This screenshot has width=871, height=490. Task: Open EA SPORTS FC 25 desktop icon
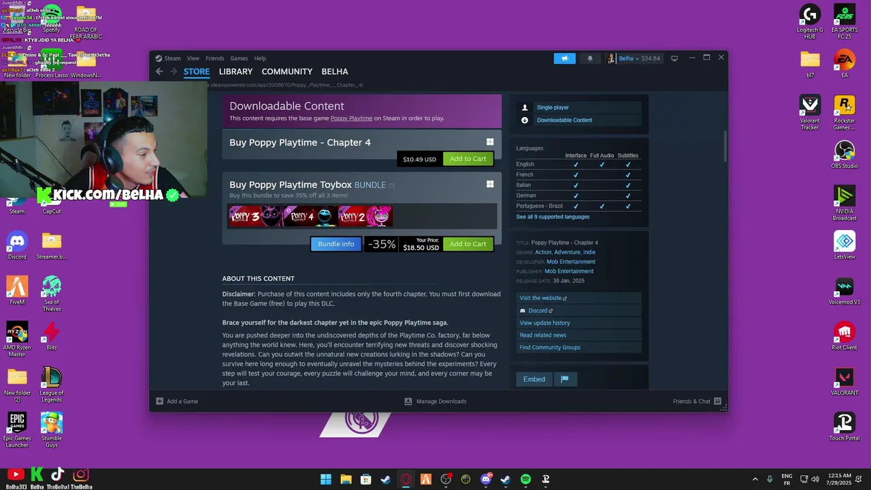[x=844, y=22]
